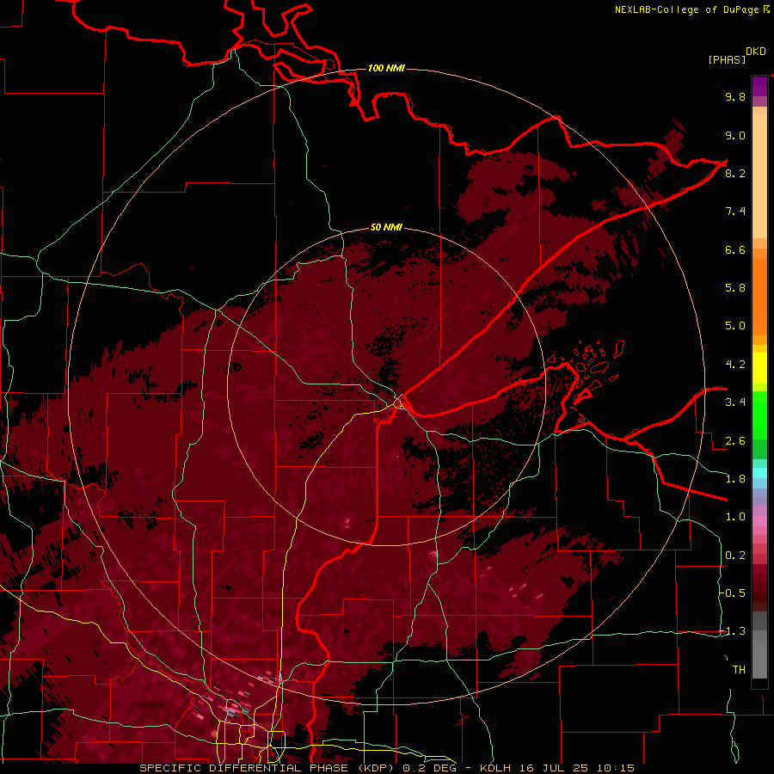The width and height of the screenshot is (774, 774).
Task: Pick the purple segment at the legend top
Action: (759, 86)
